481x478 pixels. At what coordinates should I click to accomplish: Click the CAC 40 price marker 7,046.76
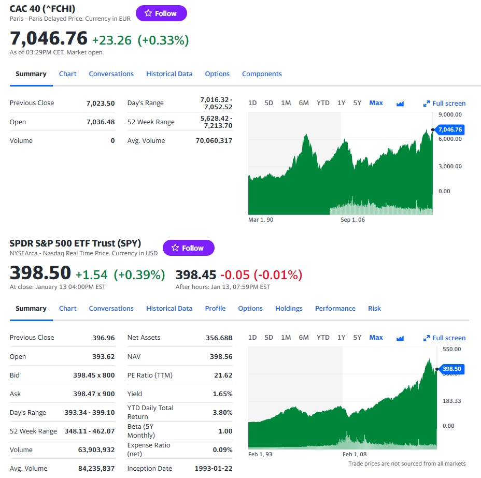pos(449,129)
